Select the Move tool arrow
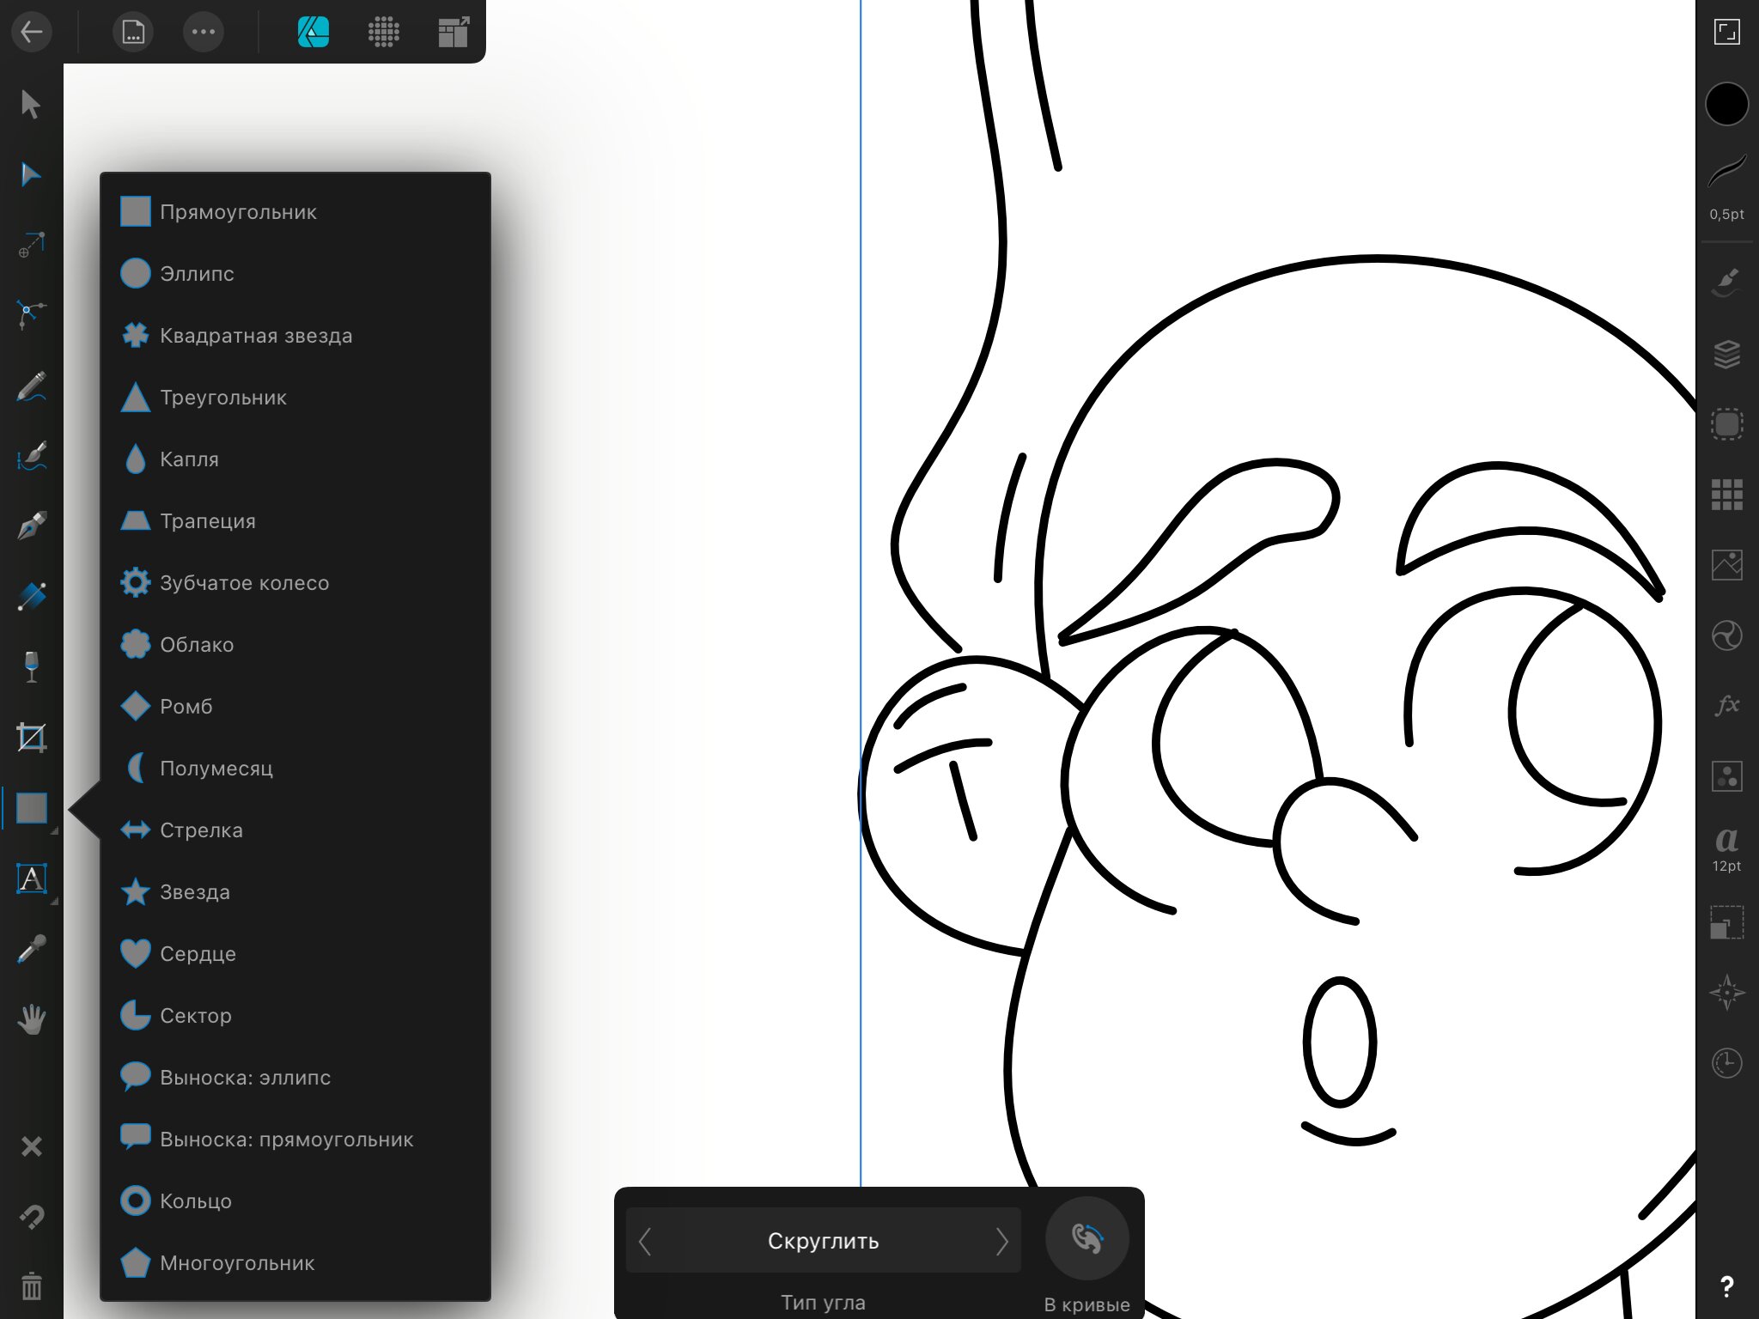The width and height of the screenshot is (1759, 1319). pyautogui.click(x=31, y=104)
